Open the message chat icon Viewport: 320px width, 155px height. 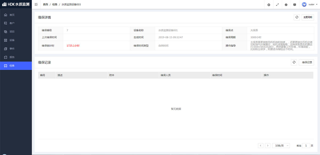294,5
